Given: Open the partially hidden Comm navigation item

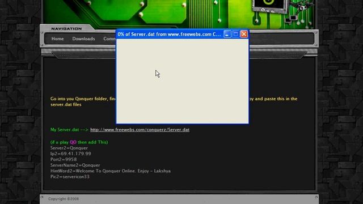Looking at the screenshot, I should [109, 39].
